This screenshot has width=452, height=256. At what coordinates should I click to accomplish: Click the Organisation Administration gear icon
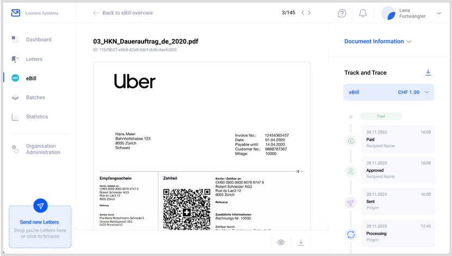click(x=15, y=149)
